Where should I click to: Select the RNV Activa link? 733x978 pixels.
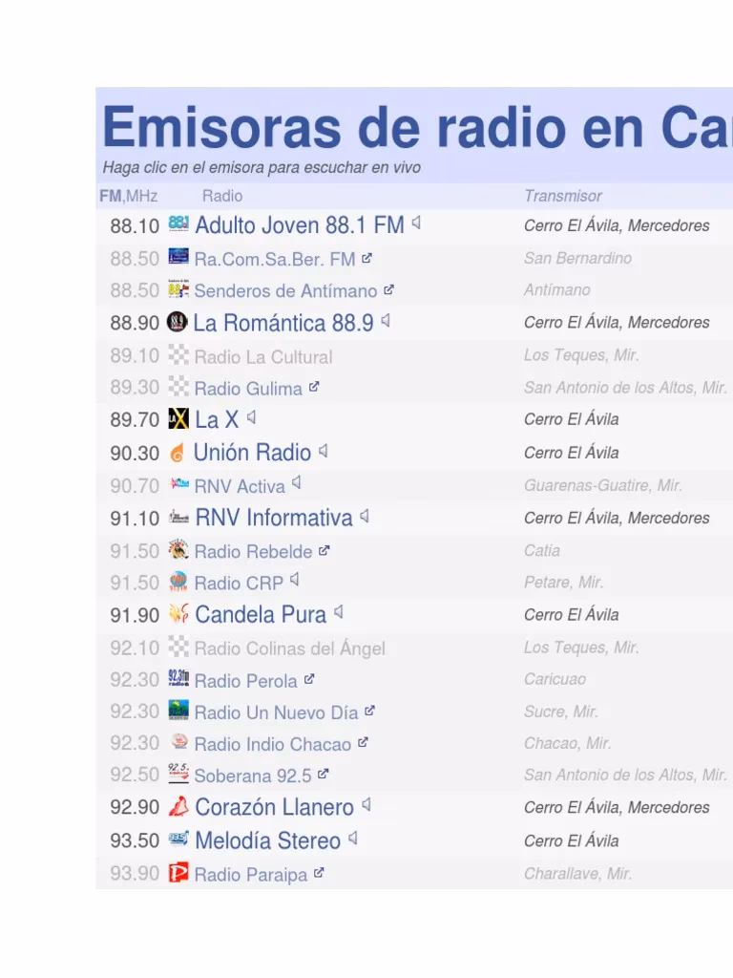[x=240, y=486]
